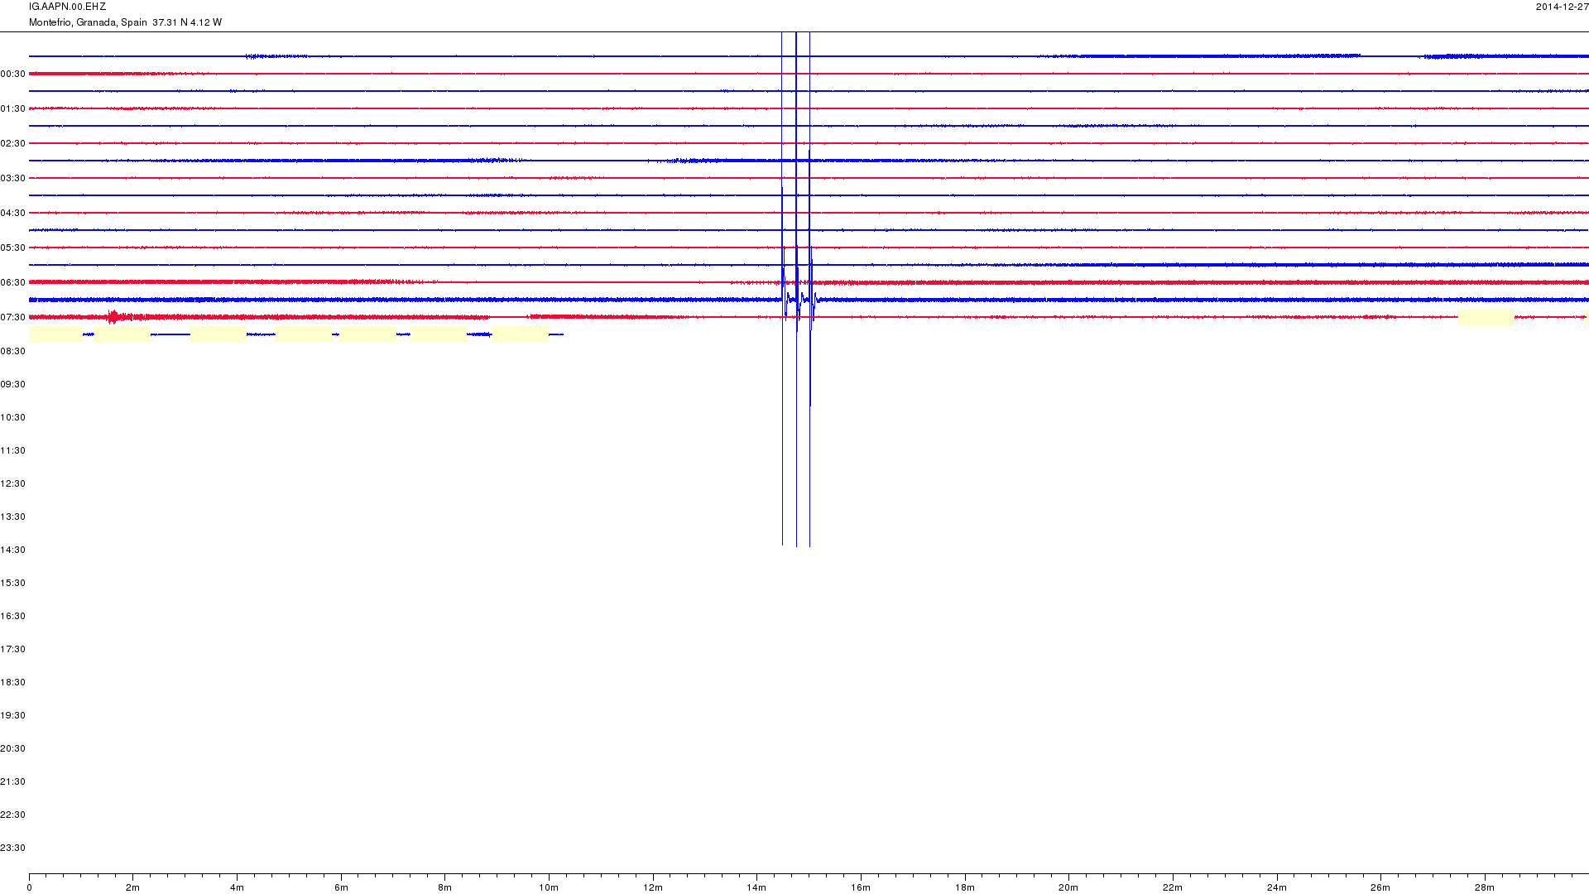This screenshot has height=894, width=1589.
Task: Click the 16m axis tick label
Action: pos(861,887)
